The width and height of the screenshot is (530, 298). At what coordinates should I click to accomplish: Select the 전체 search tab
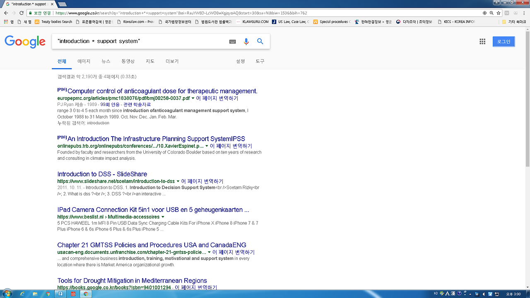point(62,61)
